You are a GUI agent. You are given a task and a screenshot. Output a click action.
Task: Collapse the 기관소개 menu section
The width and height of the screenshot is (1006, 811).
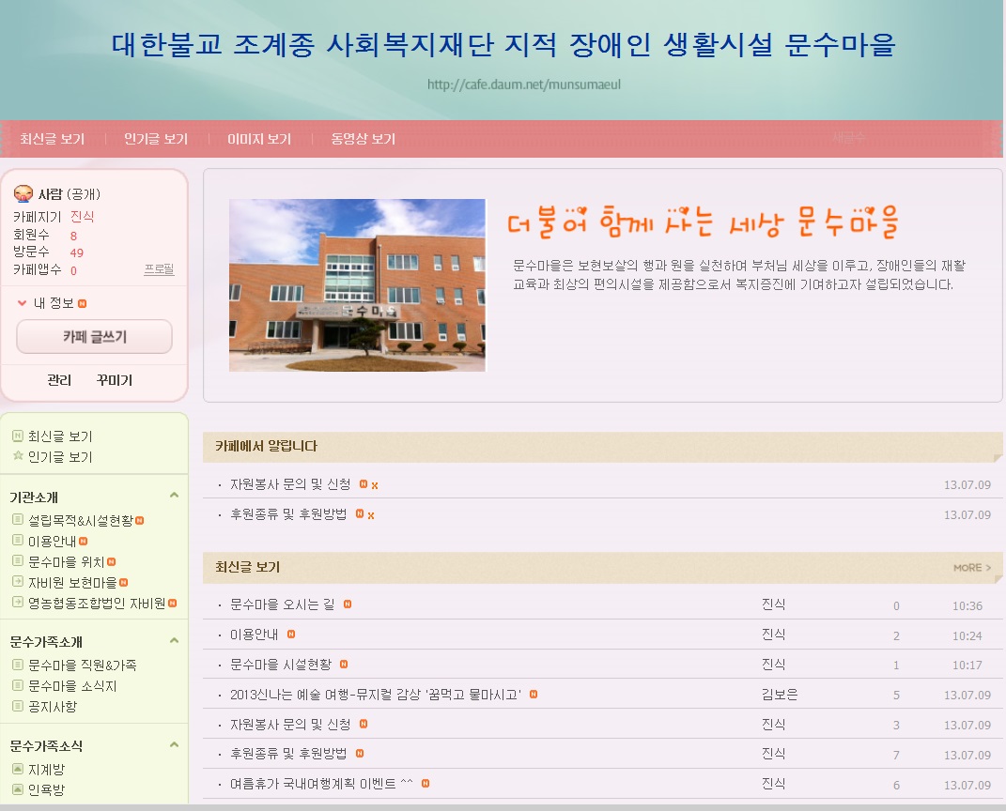tap(174, 496)
